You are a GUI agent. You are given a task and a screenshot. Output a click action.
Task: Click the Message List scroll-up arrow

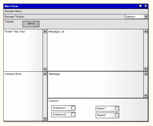tap(146, 31)
